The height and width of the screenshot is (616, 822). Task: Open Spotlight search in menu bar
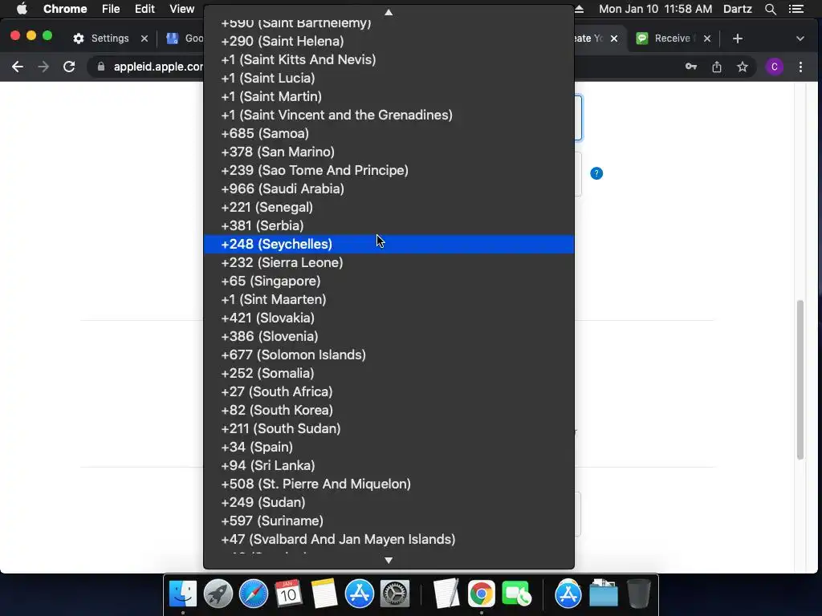click(770, 9)
